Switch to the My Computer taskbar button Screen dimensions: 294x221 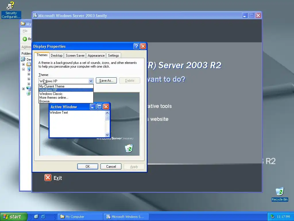point(80,217)
